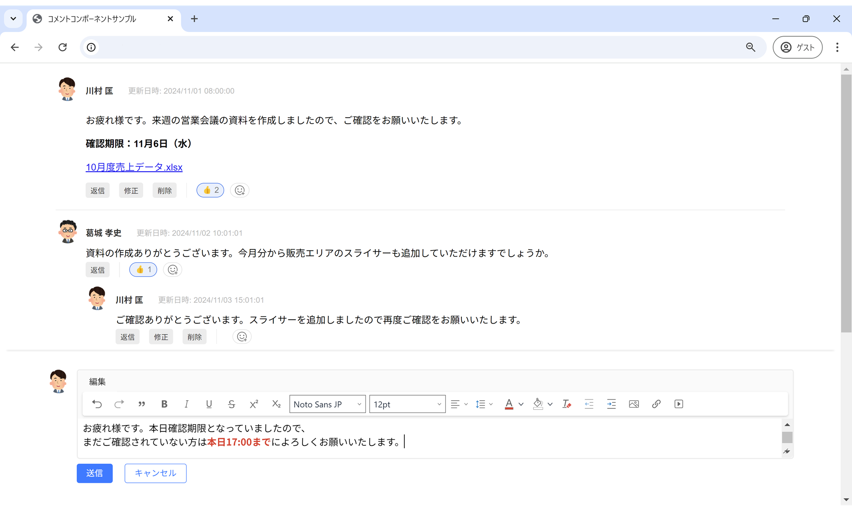
Task: Click timestamp 更新日時: 2024/11/02 10:01:01
Action: (x=190, y=233)
